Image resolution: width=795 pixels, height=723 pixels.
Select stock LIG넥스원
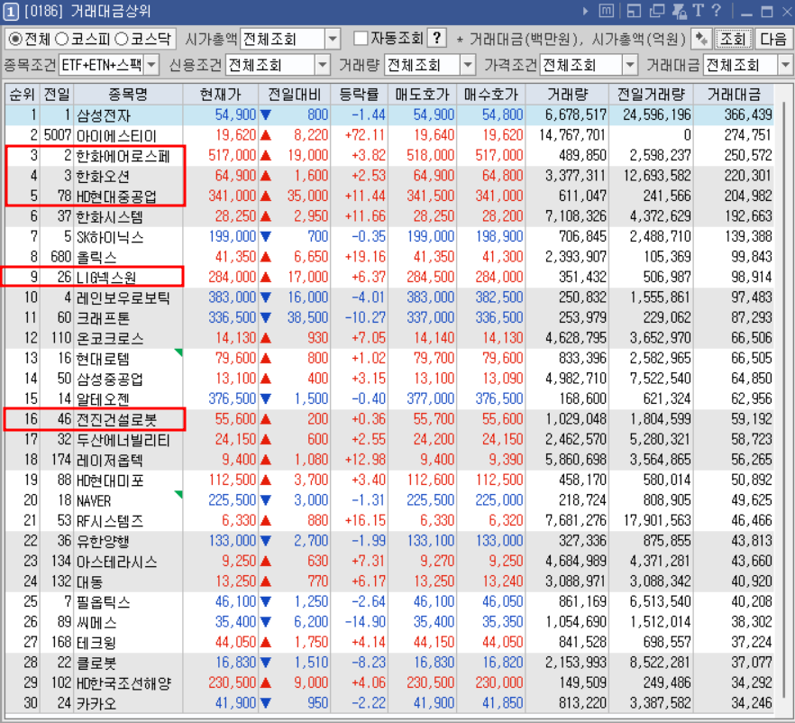[106, 278]
